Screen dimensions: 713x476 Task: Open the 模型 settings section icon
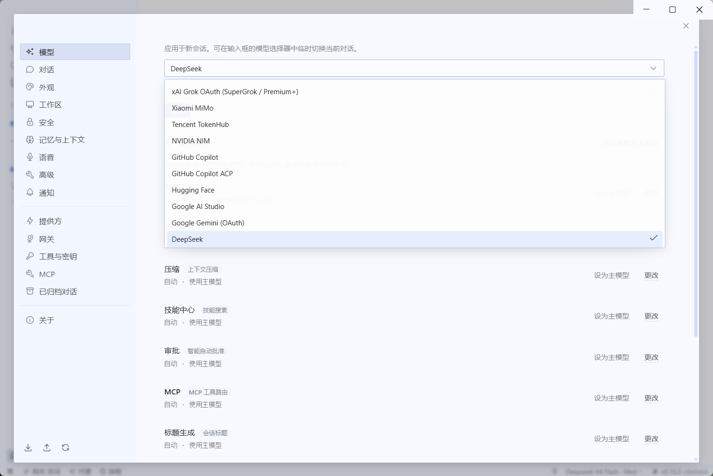click(30, 52)
